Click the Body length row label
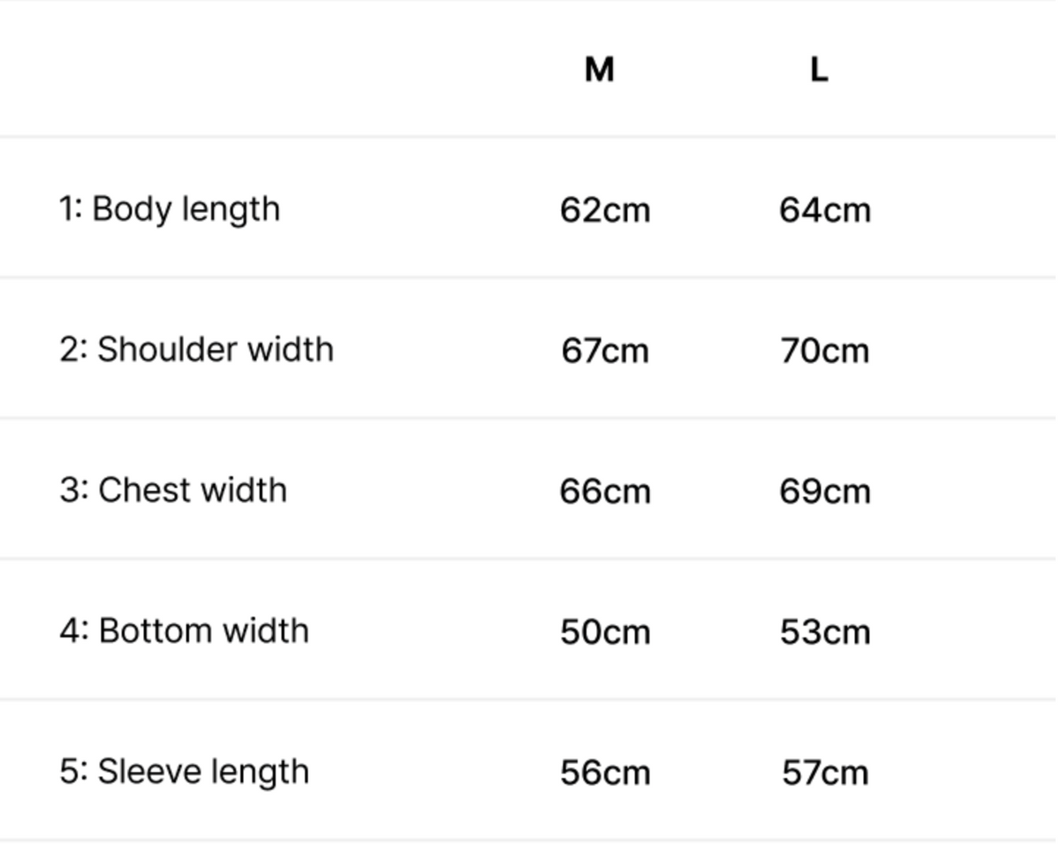This screenshot has width=1060, height=844. tap(170, 210)
